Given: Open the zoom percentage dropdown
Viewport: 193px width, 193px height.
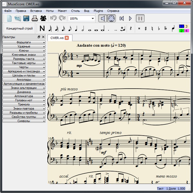Looking at the screenshot, I should coord(92,19).
